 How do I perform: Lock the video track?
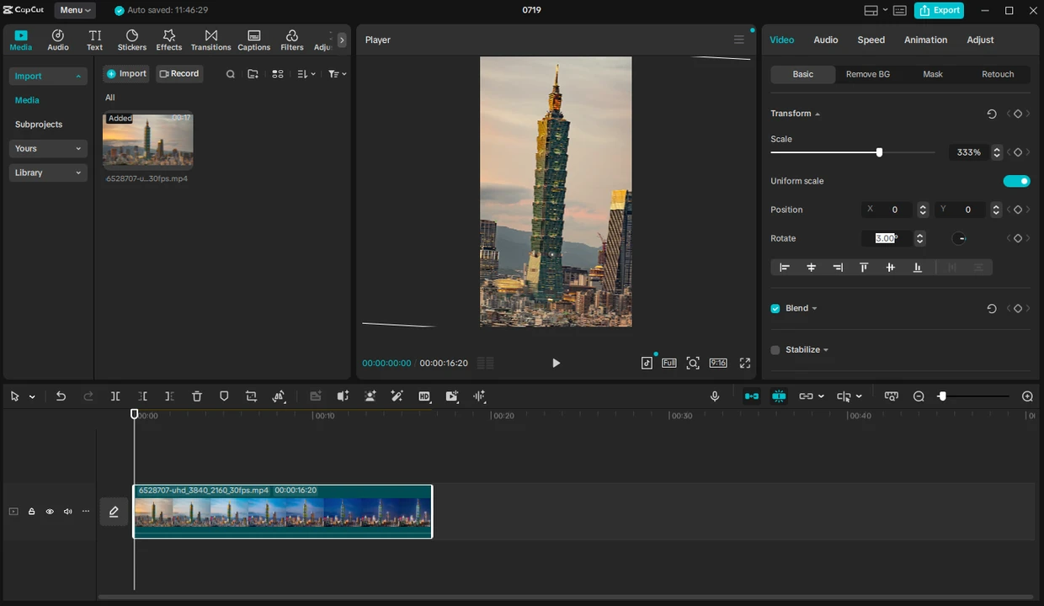pos(31,512)
